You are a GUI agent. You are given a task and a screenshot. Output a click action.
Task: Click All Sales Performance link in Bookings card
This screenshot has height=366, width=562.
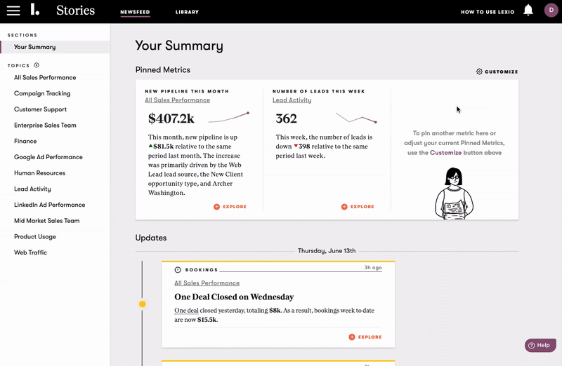207,283
